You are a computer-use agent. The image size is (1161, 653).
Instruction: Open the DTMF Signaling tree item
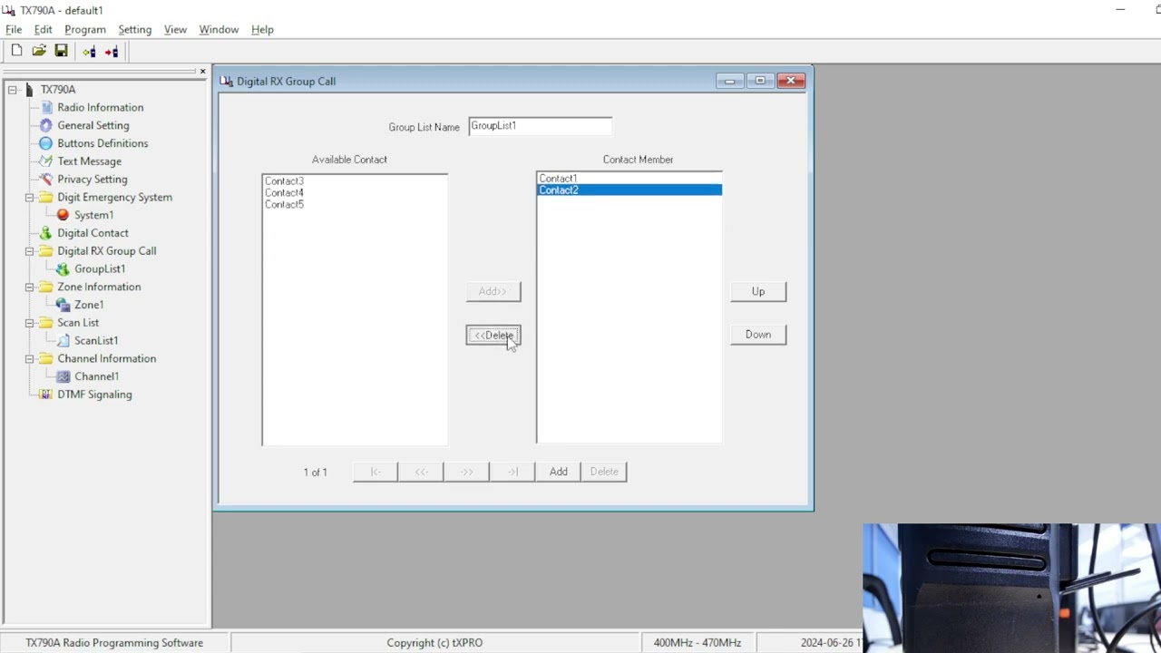[x=94, y=395]
